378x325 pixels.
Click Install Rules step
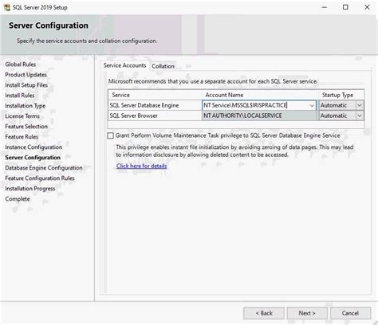click(x=20, y=96)
